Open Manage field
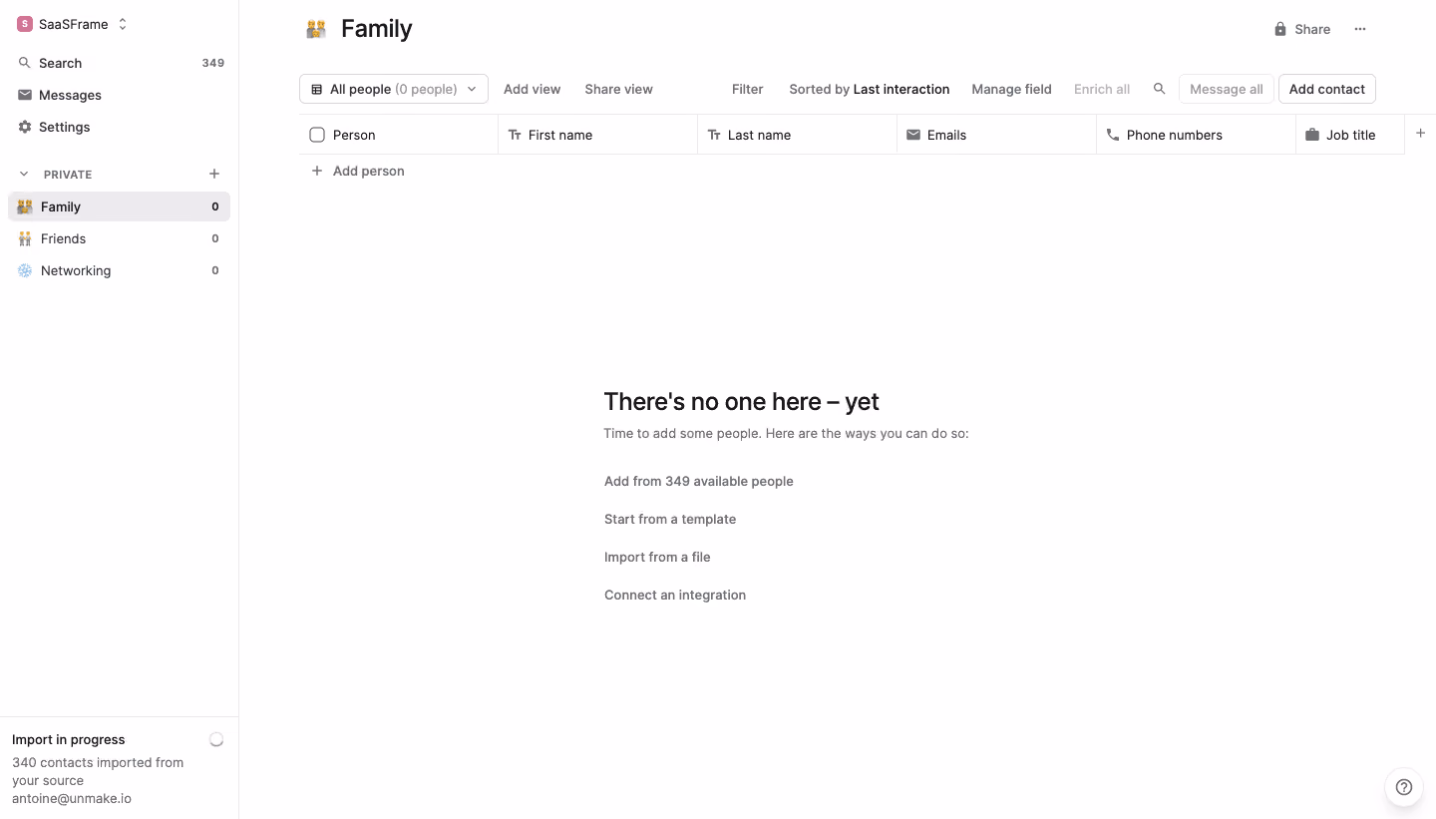 click(x=1011, y=89)
